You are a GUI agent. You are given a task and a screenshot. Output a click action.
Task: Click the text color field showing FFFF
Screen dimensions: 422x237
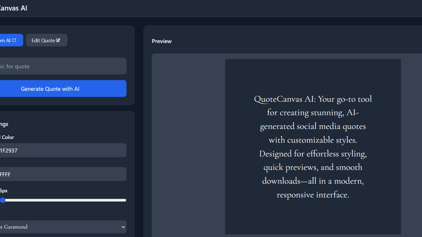coord(63,174)
